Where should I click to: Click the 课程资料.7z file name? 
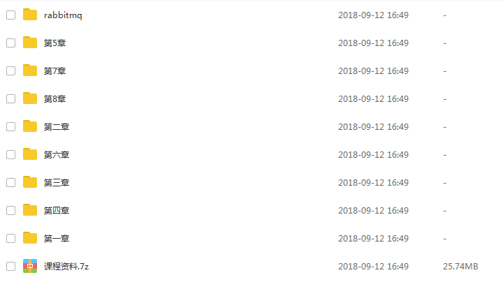[x=66, y=267]
